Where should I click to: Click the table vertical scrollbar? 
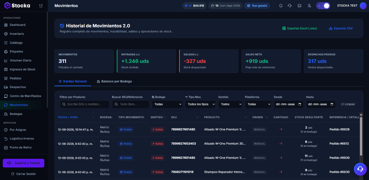[x=361, y=136]
